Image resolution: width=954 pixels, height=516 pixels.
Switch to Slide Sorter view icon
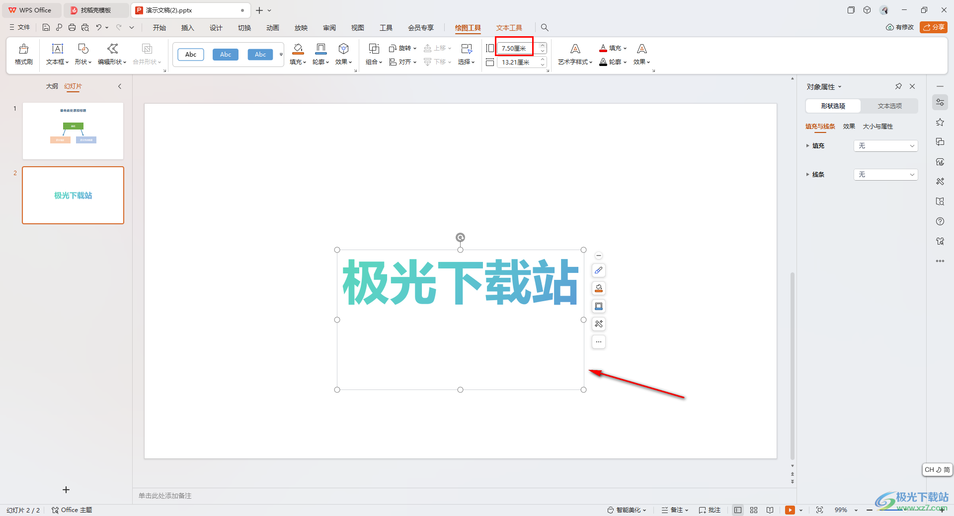click(754, 510)
